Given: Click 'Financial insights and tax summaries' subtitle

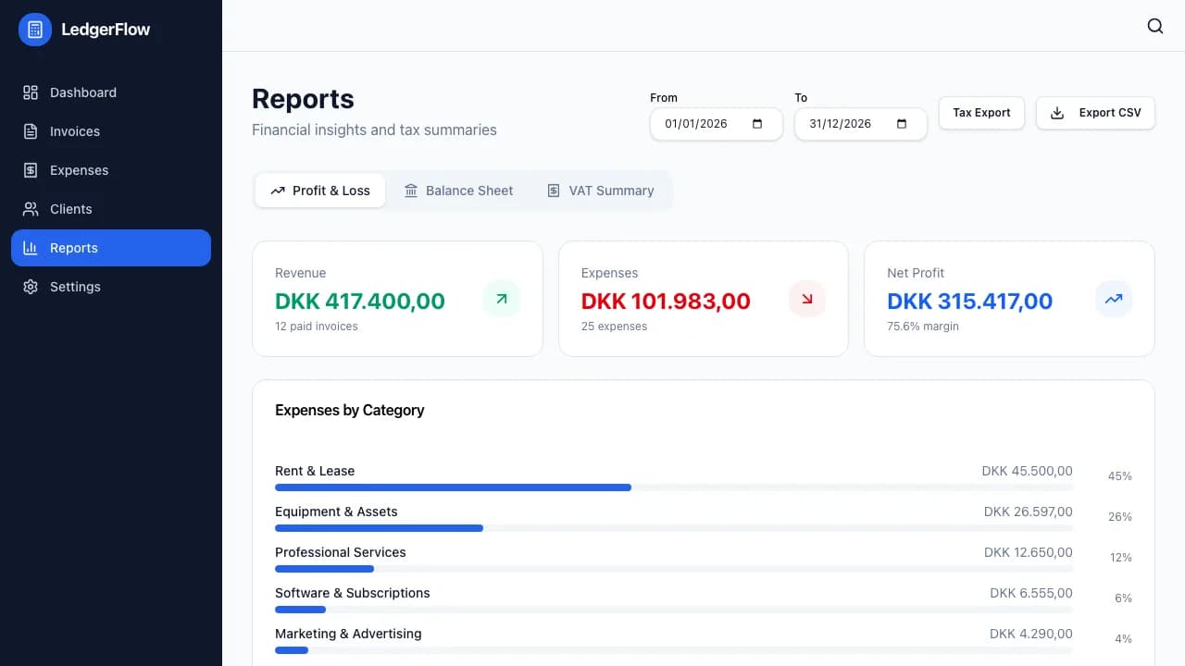Looking at the screenshot, I should (374, 129).
